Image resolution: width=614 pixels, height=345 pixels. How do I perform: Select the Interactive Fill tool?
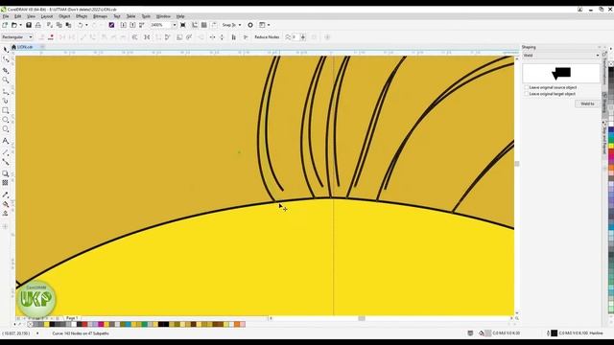coord(6,204)
